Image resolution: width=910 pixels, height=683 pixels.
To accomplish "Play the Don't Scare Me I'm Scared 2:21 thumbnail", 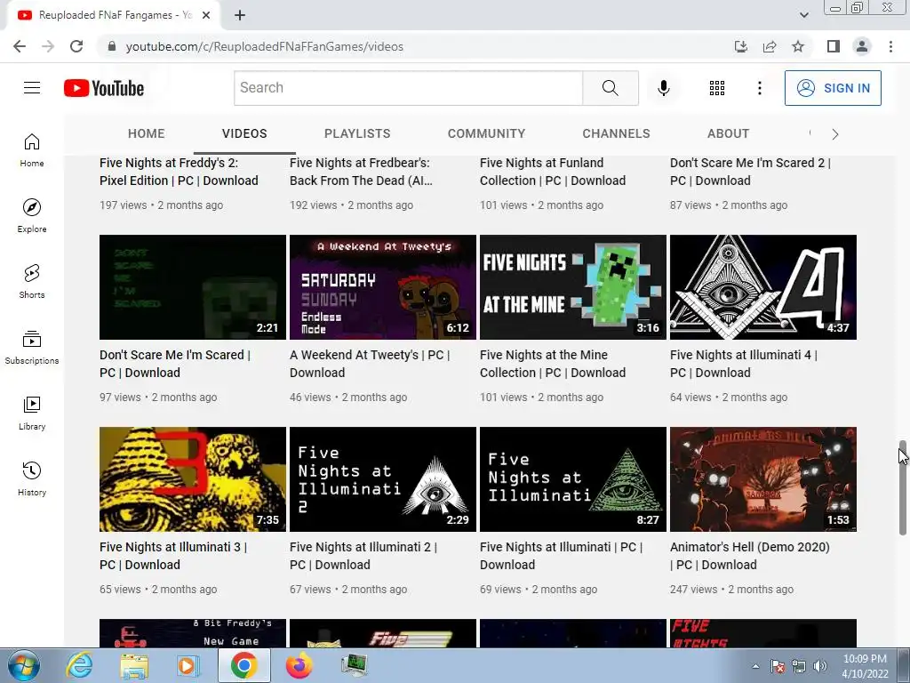I will 193,287.
